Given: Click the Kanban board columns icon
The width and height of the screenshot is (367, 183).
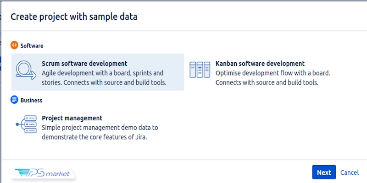Looking at the screenshot, I should click(x=199, y=70).
